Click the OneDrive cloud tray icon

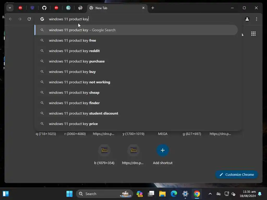(x=219, y=194)
